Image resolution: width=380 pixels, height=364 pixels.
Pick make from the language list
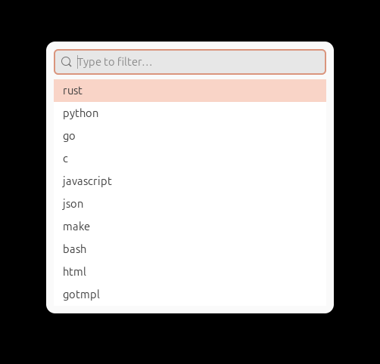190,227
